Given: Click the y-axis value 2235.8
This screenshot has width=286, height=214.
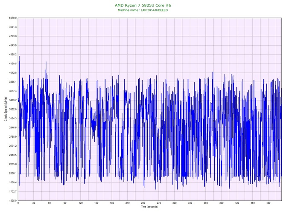Looking at the screenshot, I should 13,164.
